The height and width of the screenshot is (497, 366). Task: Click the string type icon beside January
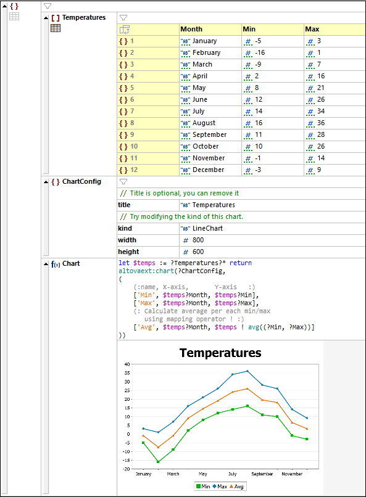coord(185,41)
